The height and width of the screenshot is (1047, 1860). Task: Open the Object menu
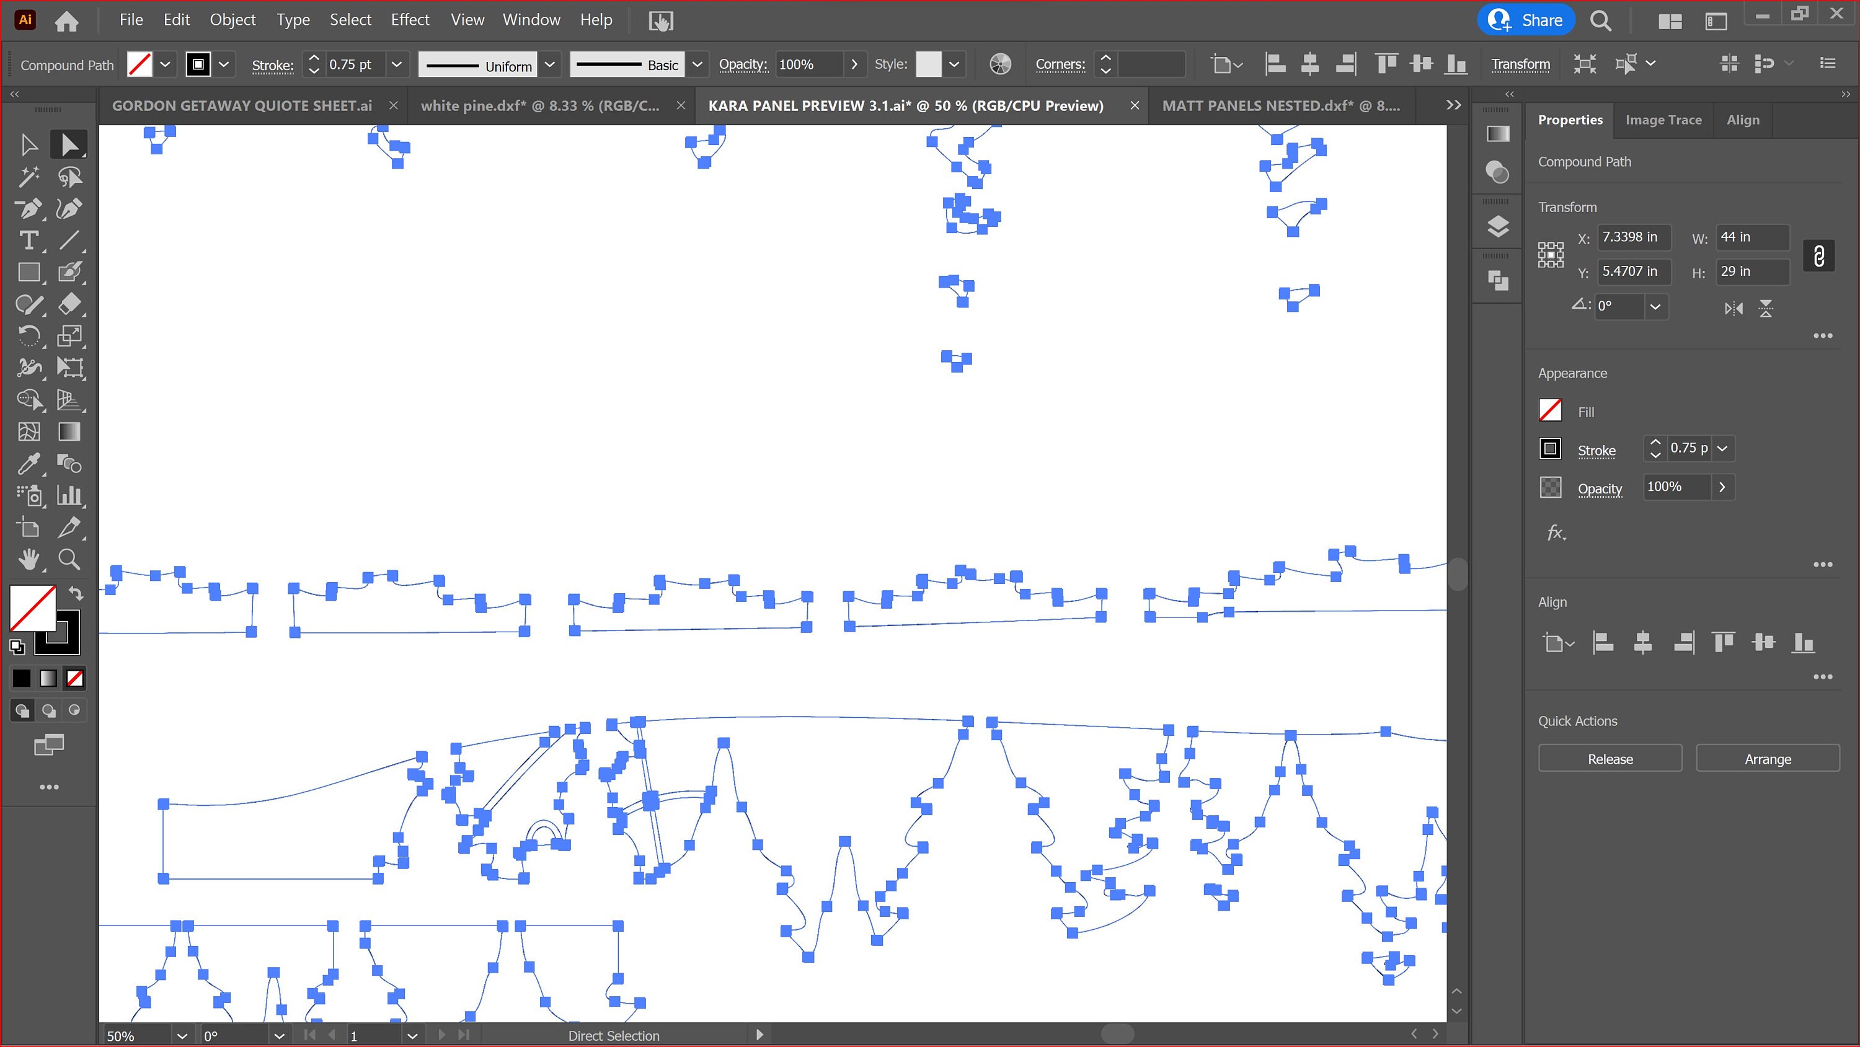pyautogui.click(x=232, y=19)
